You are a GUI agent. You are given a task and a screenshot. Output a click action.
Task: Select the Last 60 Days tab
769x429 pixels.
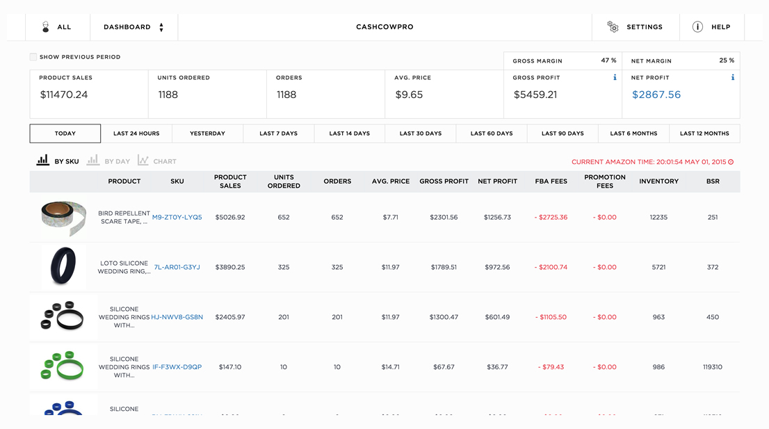[492, 133]
